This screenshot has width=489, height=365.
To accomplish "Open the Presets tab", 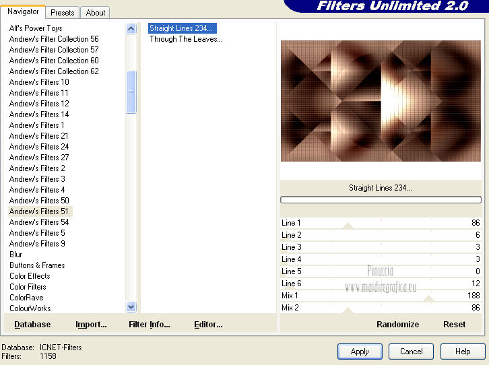I will pos(63,13).
